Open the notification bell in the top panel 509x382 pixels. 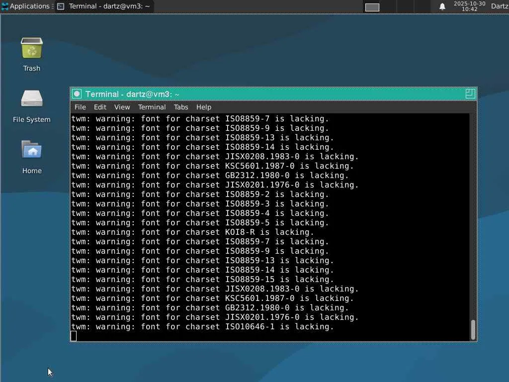[442, 6]
